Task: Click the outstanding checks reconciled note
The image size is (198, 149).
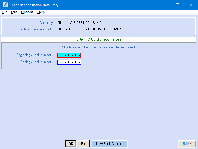Action: (98, 47)
